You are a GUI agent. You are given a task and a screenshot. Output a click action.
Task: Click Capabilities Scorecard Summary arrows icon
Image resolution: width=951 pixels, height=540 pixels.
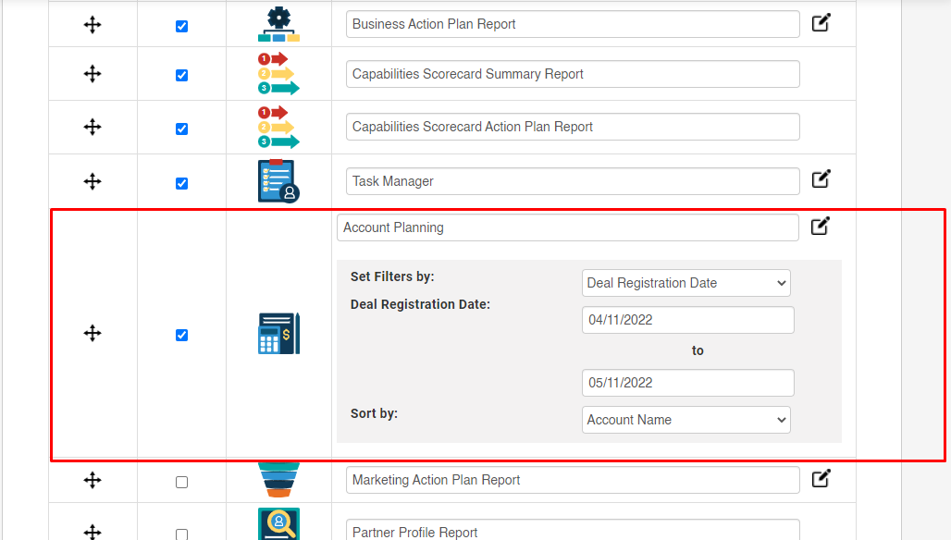[278, 74]
